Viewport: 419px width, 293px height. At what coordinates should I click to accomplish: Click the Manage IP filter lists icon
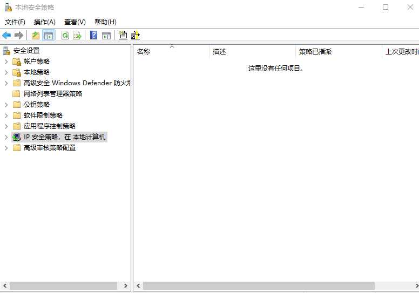coord(136,35)
